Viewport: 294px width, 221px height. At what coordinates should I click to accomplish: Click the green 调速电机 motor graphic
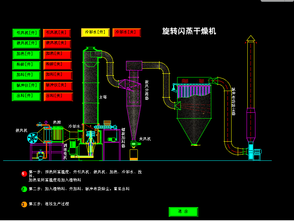click(73, 148)
